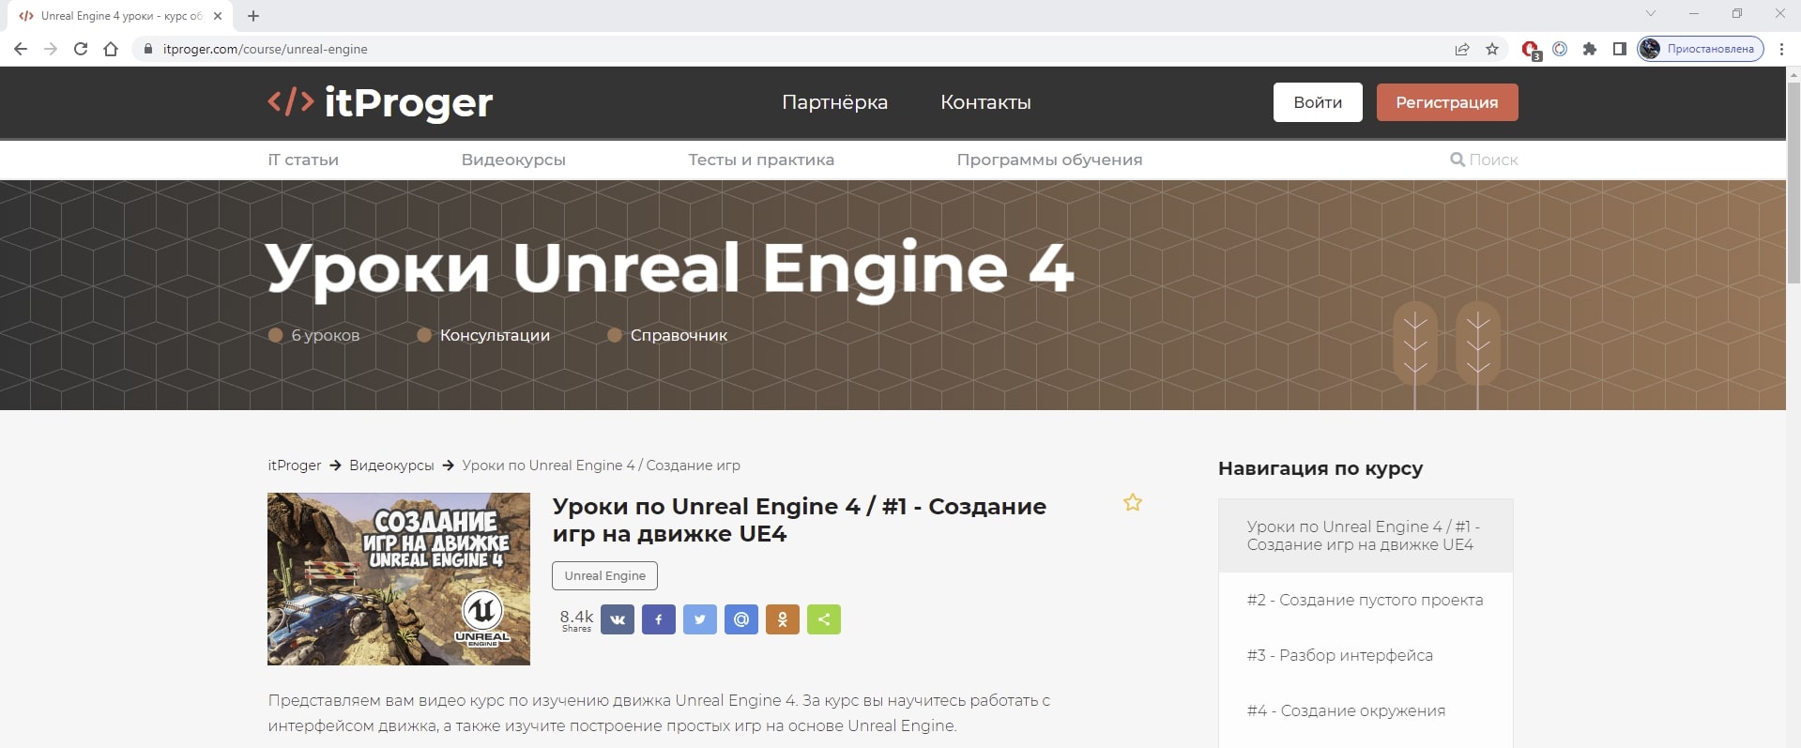Click the Войти button

pyautogui.click(x=1318, y=102)
